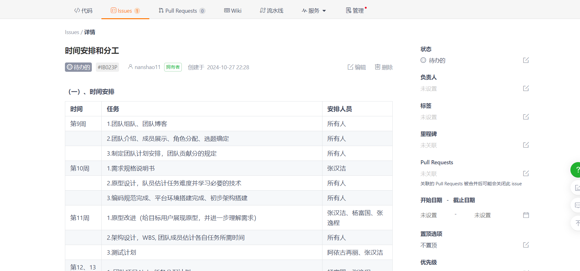The width and height of the screenshot is (580, 271).
Task: Click the 服务 dropdown caret arrow
Action: click(324, 11)
